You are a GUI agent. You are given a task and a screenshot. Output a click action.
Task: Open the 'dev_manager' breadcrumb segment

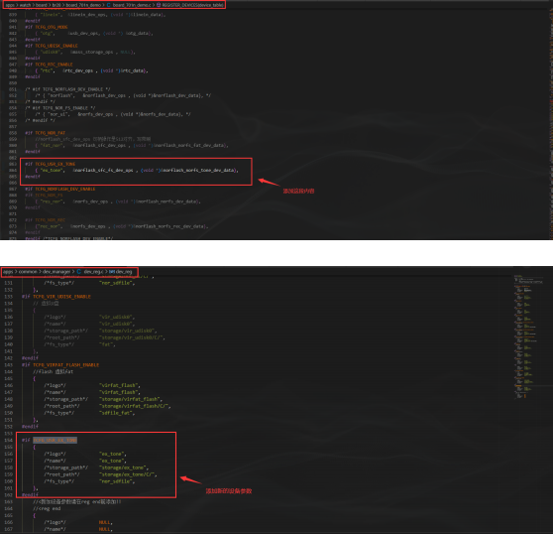click(x=56, y=272)
